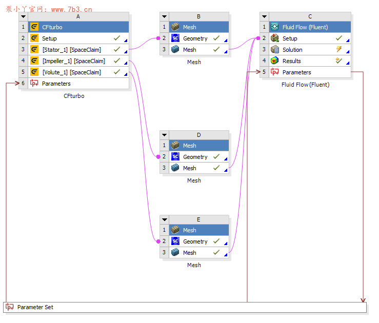This screenshot has height=323, width=379.
Task: Click the Results cell icon in system C
Action: coord(275,61)
